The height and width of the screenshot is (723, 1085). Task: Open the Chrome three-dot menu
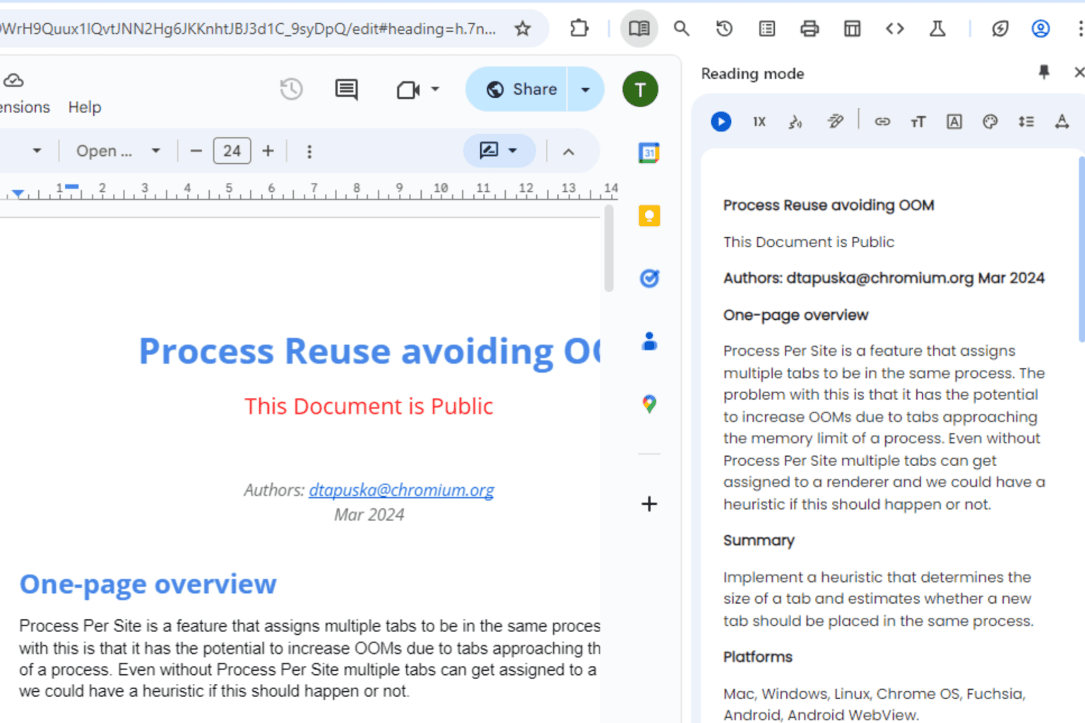[1080, 29]
